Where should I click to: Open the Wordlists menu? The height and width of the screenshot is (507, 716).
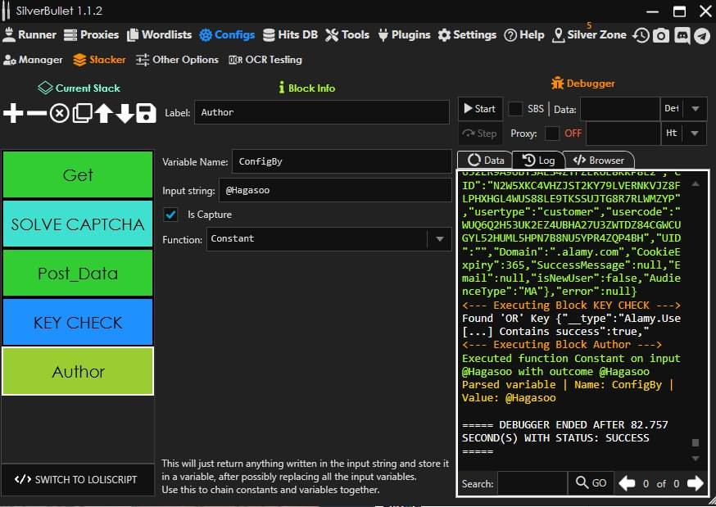click(x=158, y=35)
